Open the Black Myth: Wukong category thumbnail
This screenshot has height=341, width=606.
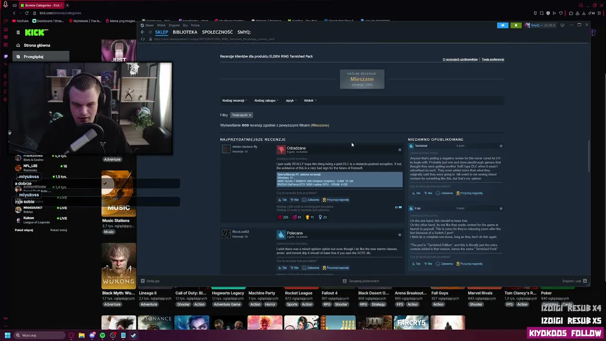(x=119, y=266)
